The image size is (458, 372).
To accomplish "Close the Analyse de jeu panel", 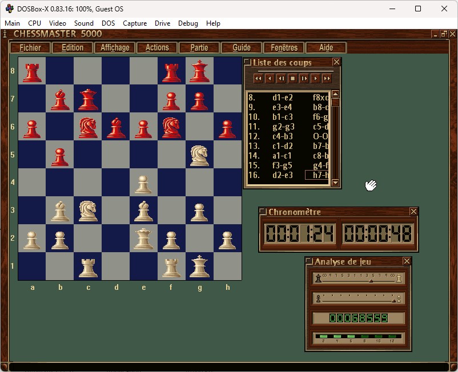I will [x=407, y=261].
